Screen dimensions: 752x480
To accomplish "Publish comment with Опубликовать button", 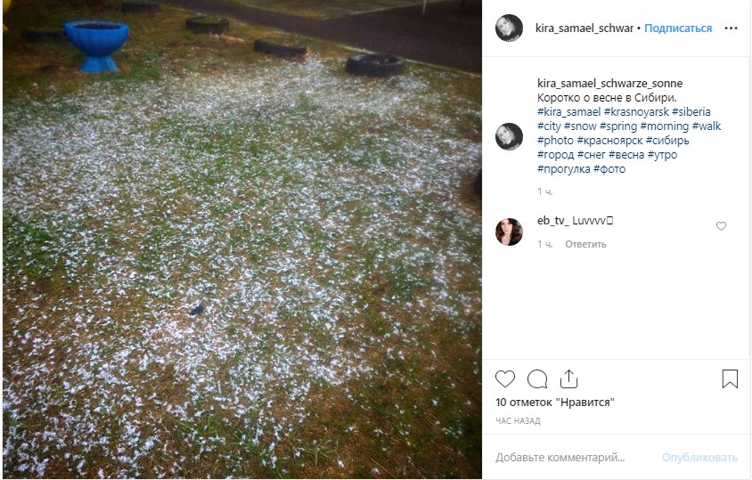I will tap(699, 458).
